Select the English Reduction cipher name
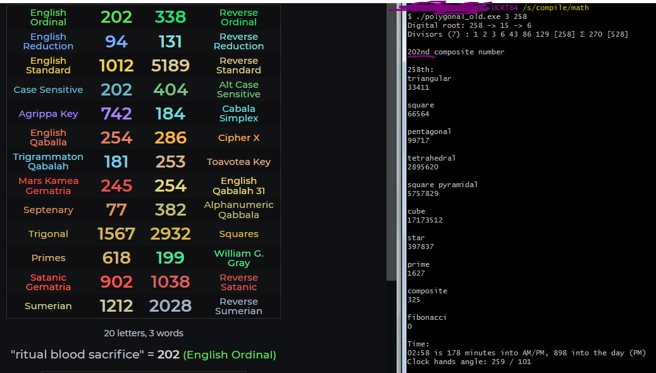This screenshot has width=656, height=373. [x=48, y=41]
